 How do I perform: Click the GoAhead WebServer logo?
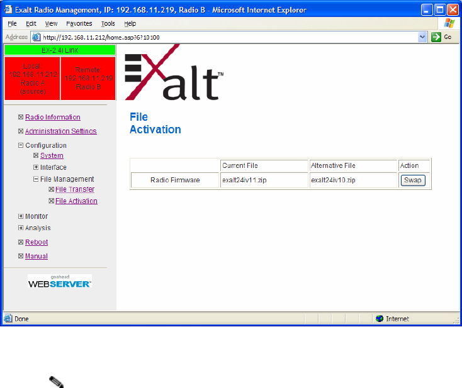60,281
